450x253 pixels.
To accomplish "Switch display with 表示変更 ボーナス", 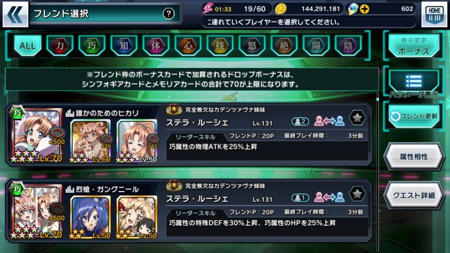I will (414, 46).
